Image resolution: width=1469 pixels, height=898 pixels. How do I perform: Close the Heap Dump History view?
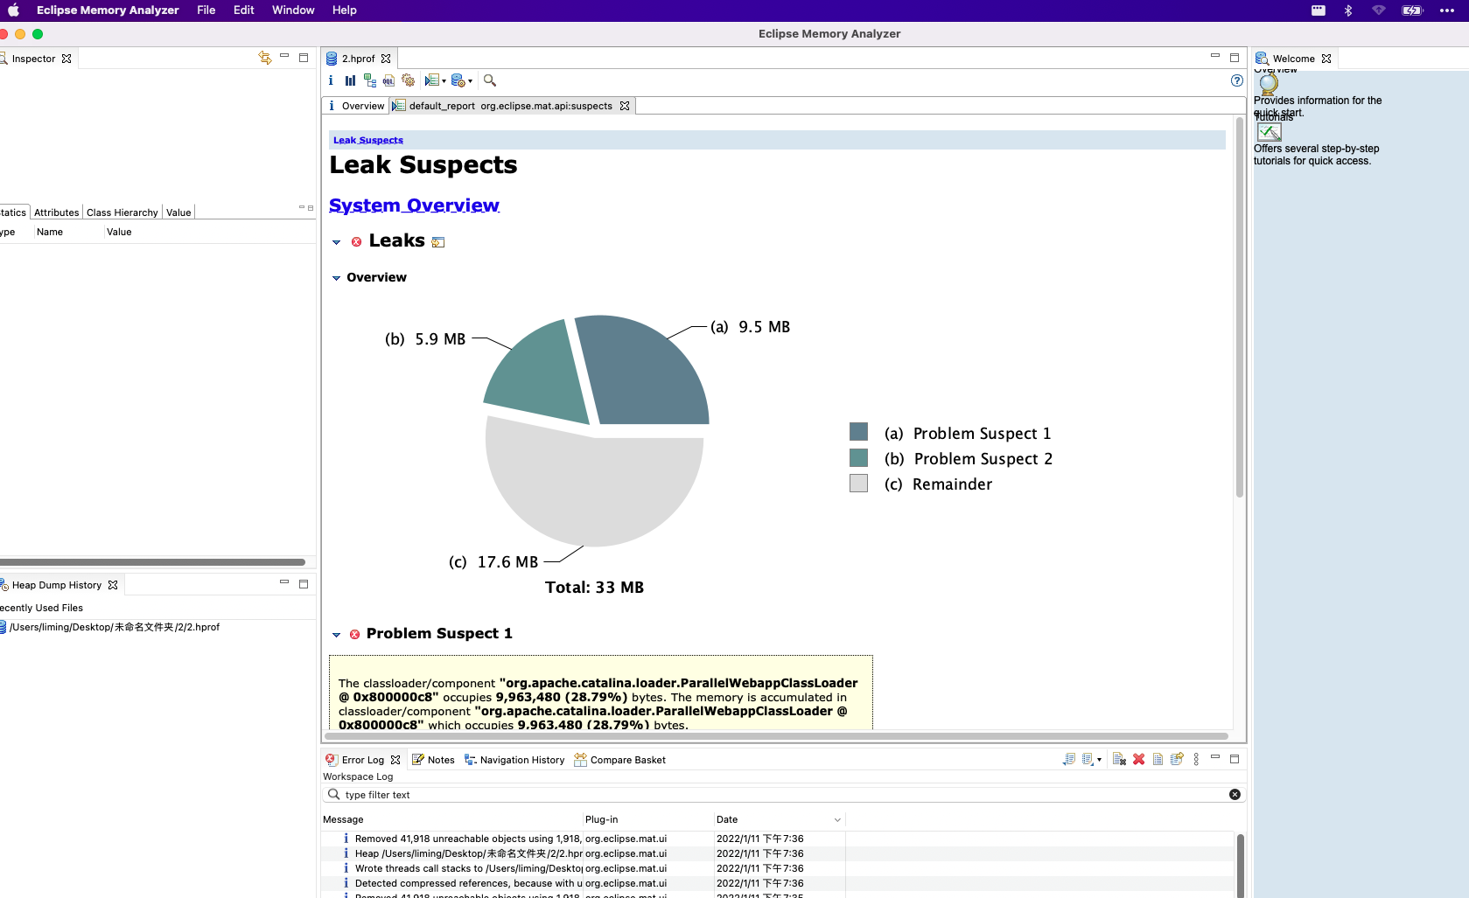(113, 585)
